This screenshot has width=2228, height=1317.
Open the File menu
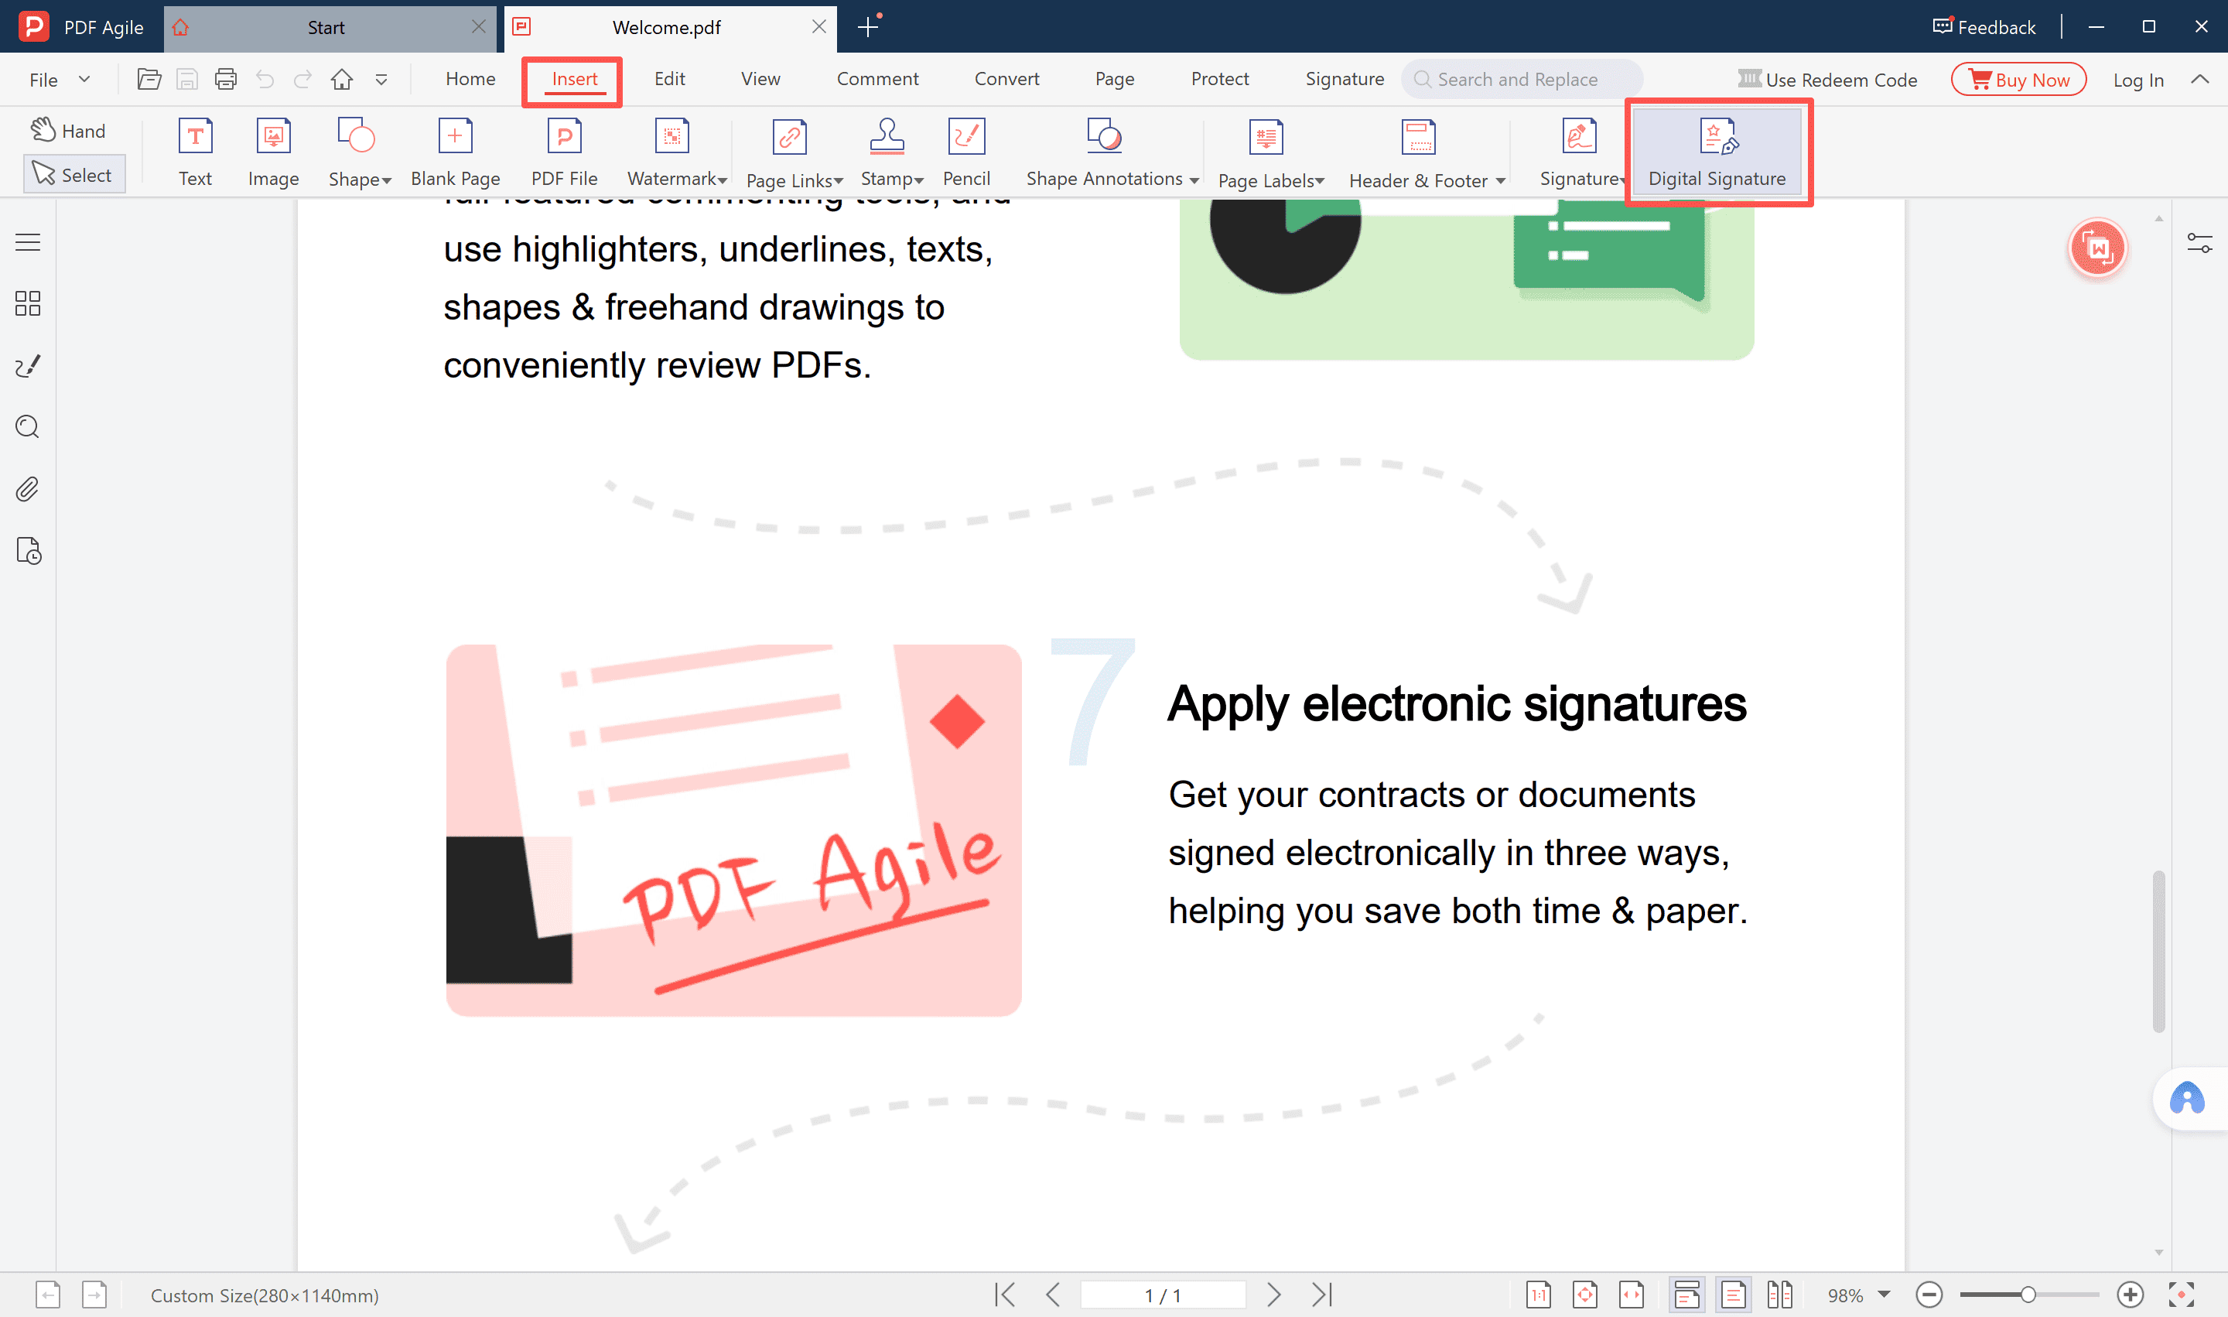(x=60, y=80)
